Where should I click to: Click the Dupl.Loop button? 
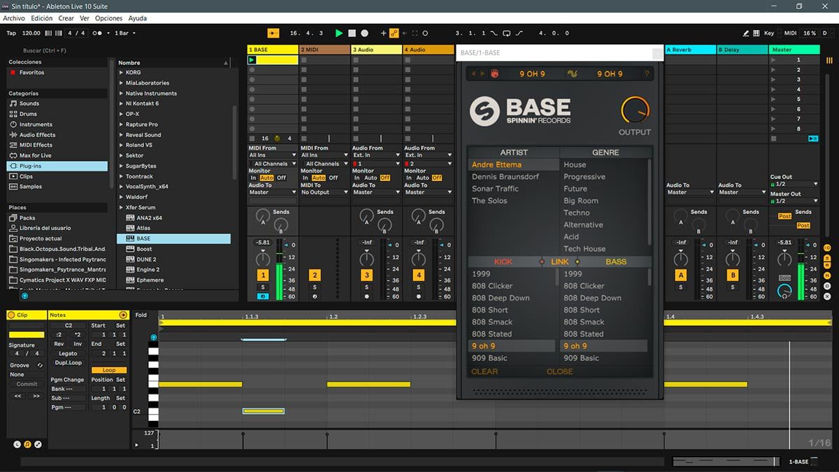point(68,363)
